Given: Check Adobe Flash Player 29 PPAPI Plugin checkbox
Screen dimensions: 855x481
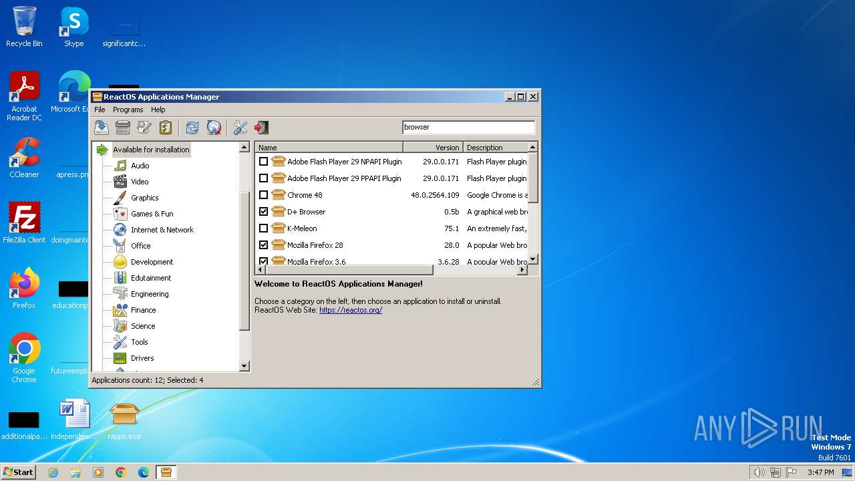Looking at the screenshot, I should [263, 178].
